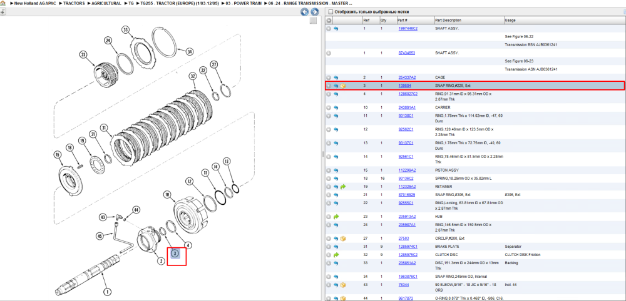The width and height of the screenshot is (626, 301).
Task: Click the small gray square above the diagram
Action: [x=314, y=21]
